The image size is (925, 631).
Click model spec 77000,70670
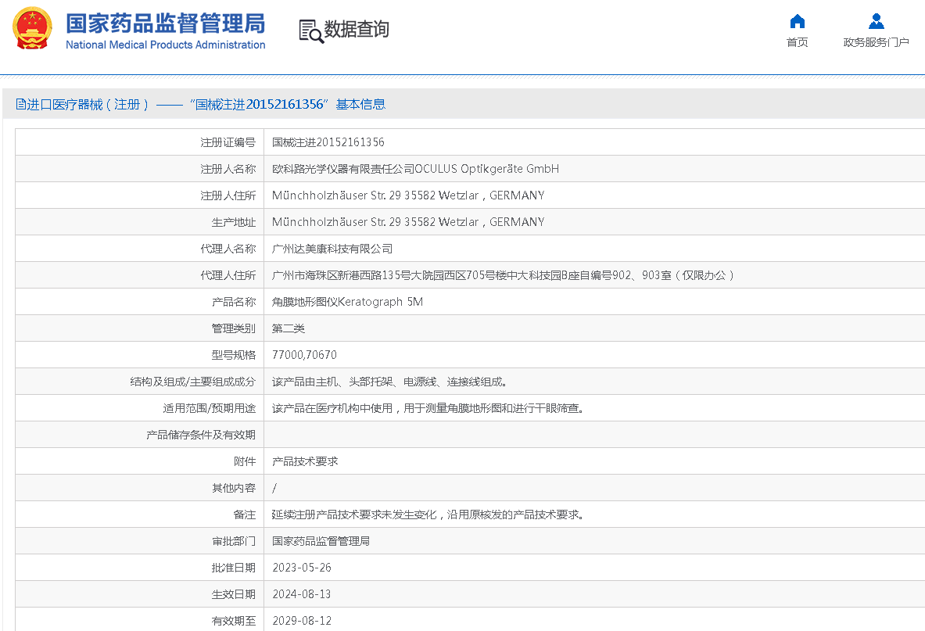[x=304, y=355]
